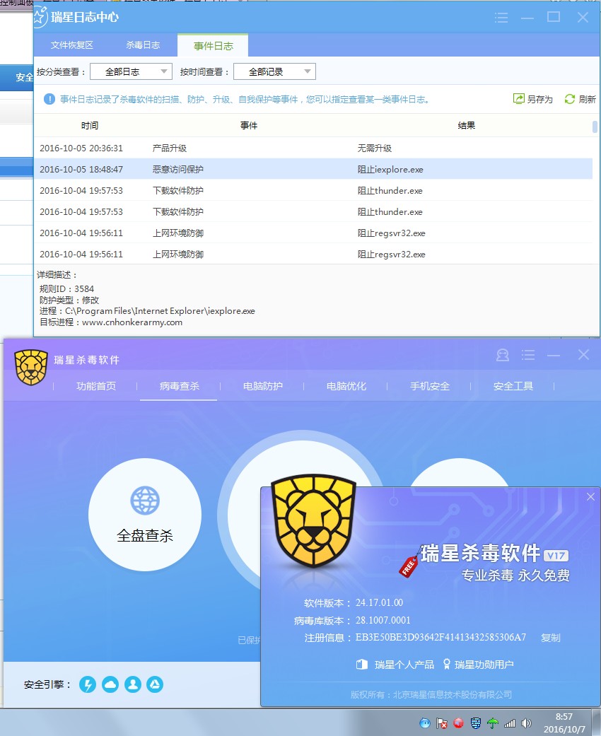Screen dimensions: 601x736
Task: Toggle the triangle security engine icon
Action: pos(155,684)
